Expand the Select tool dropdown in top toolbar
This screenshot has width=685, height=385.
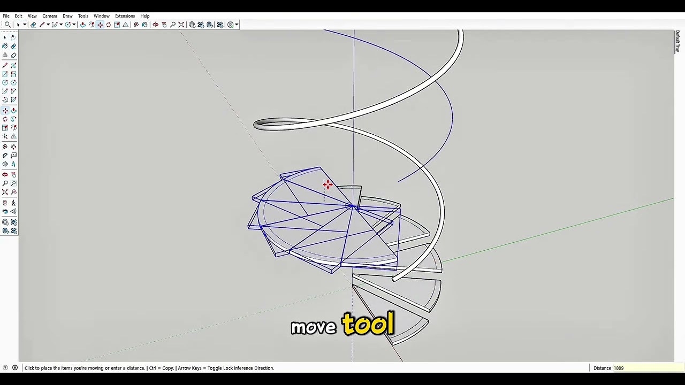click(x=25, y=25)
